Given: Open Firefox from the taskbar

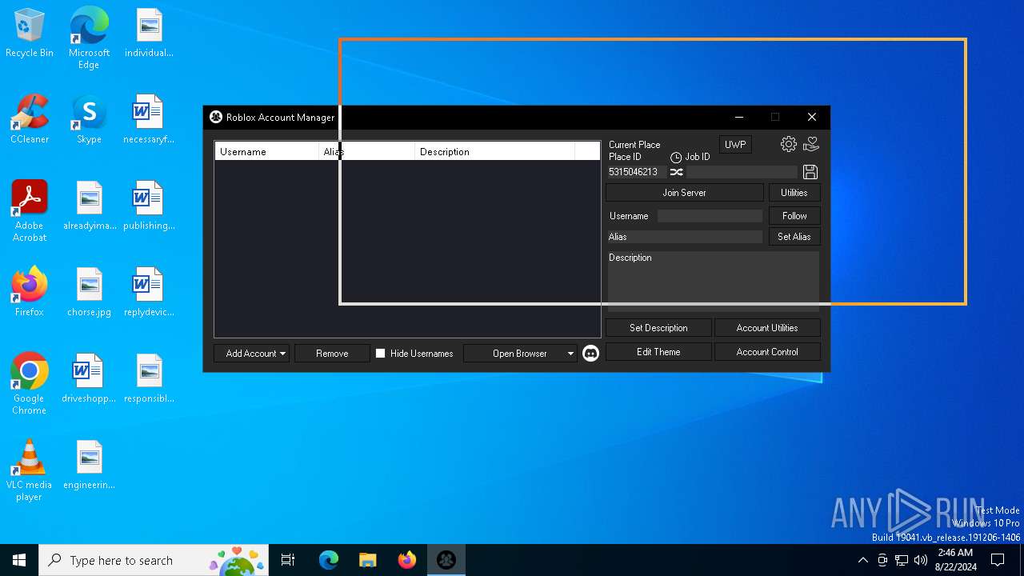Looking at the screenshot, I should pyautogui.click(x=407, y=560).
